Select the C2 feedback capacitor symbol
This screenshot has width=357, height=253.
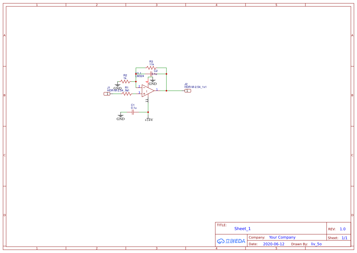(151, 74)
